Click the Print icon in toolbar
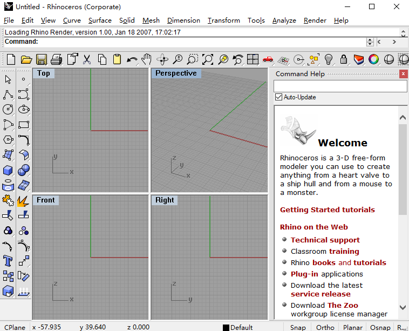 57,59
